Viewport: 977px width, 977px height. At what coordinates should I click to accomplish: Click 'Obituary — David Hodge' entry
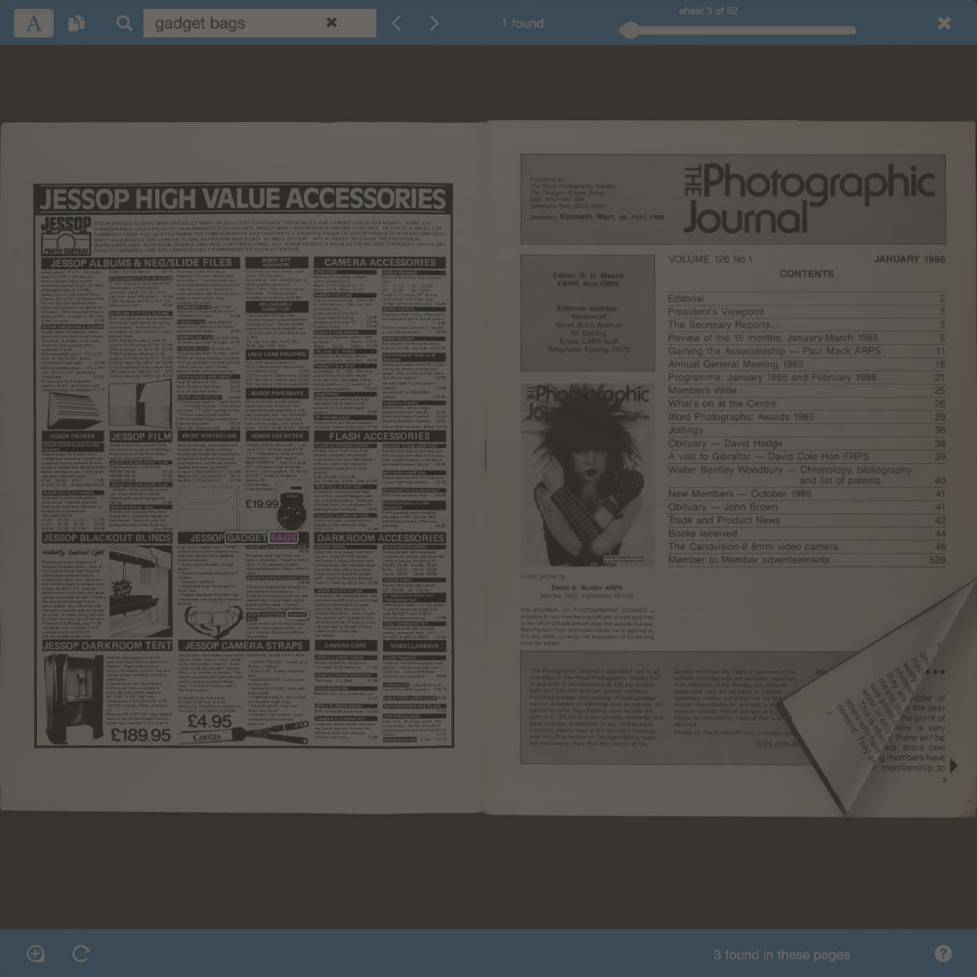click(x=806, y=444)
